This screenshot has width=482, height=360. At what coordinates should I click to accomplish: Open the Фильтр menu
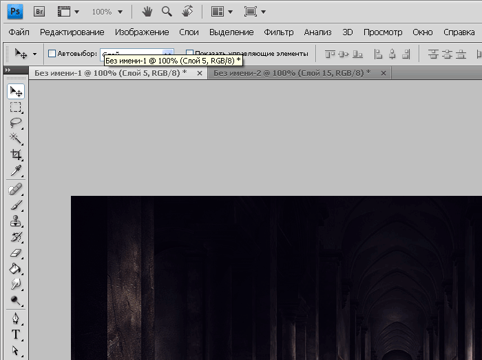coord(278,32)
